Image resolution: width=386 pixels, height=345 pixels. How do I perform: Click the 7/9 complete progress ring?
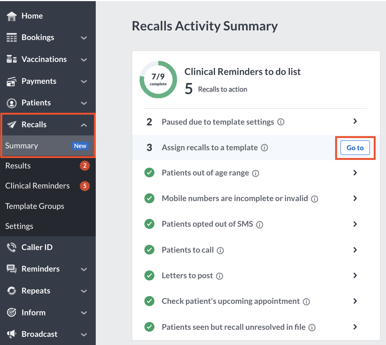tap(158, 79)
